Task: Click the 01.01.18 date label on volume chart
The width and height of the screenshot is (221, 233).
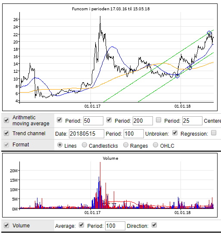Action: (x=182, y=213)
